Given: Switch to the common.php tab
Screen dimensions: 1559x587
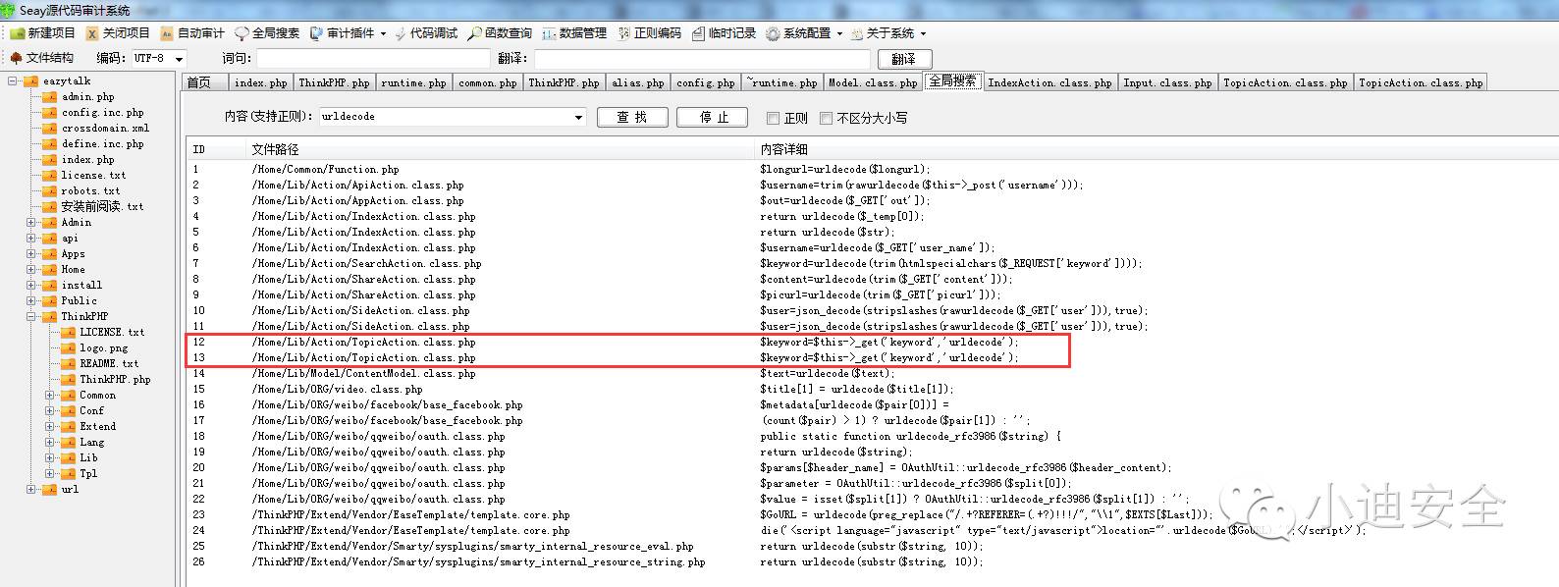Looking at the screenshot, I should pos(487,82).
